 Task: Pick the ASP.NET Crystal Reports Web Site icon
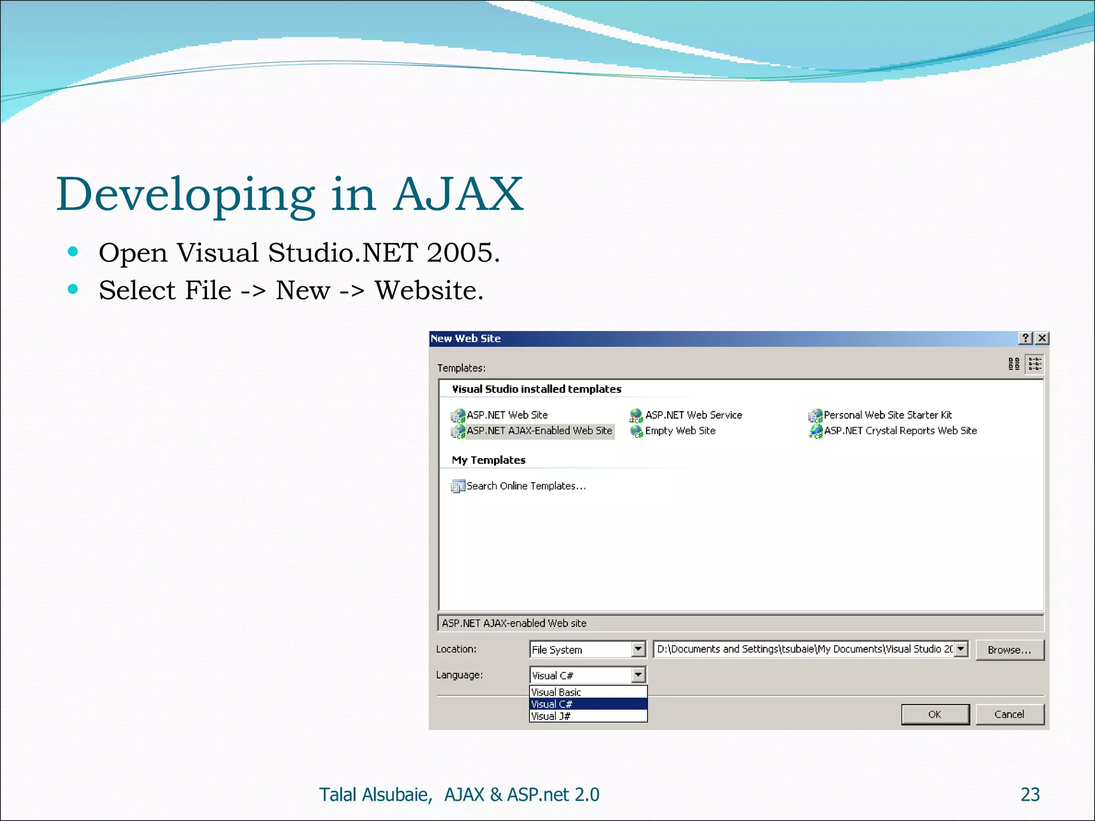815,431
